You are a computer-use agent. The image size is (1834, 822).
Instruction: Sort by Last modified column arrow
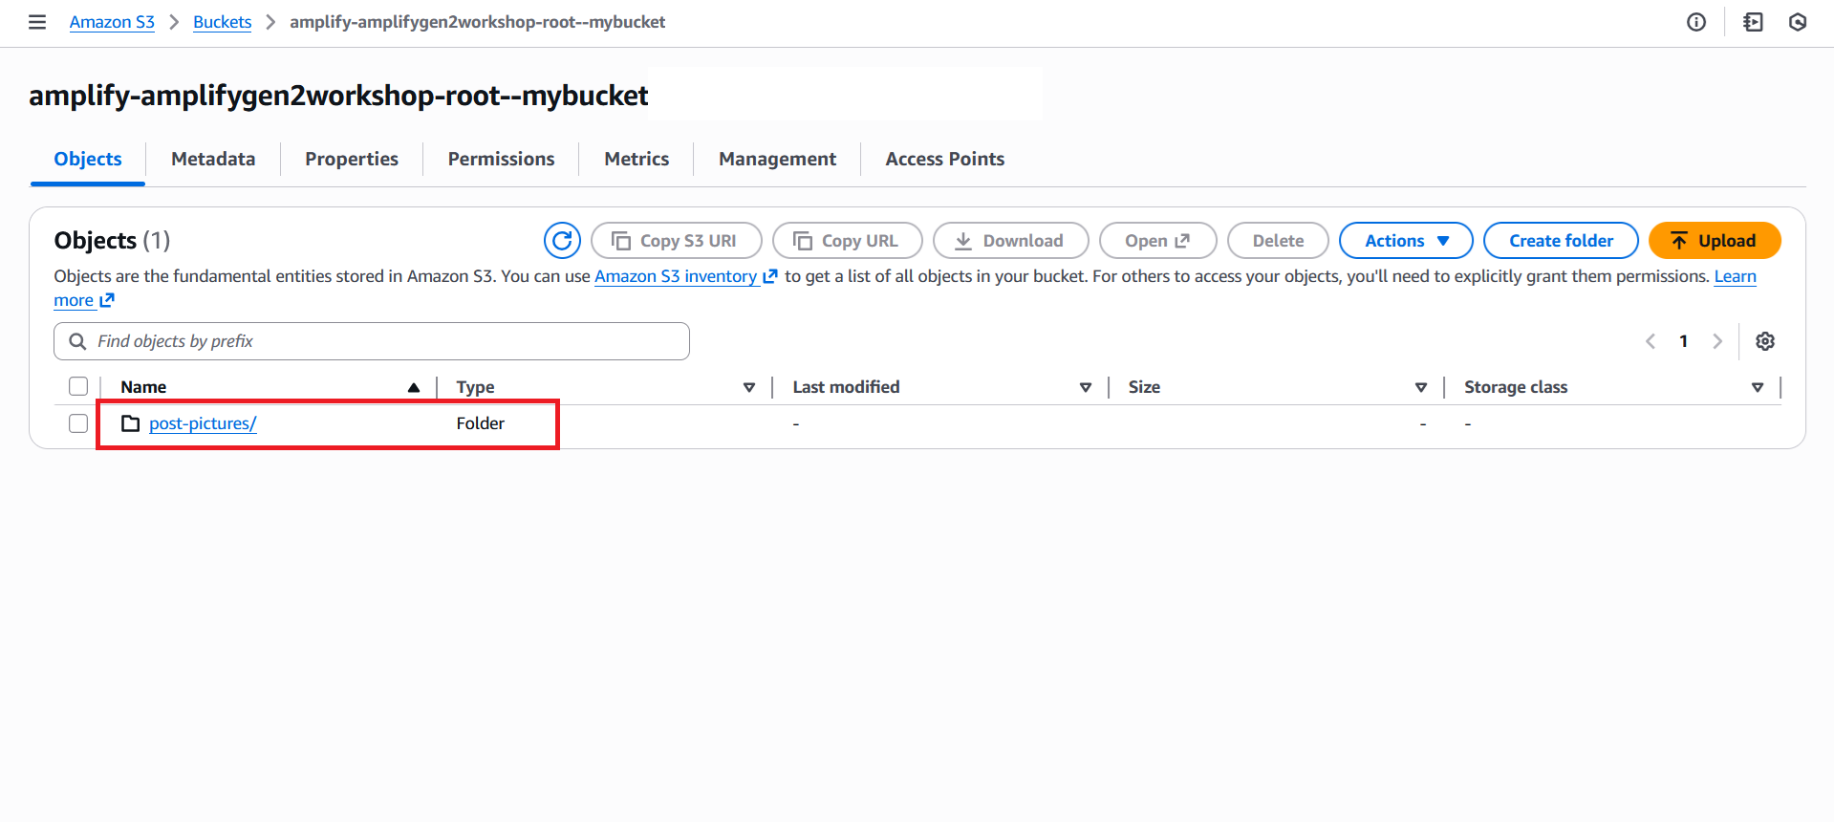point(1086,387)
